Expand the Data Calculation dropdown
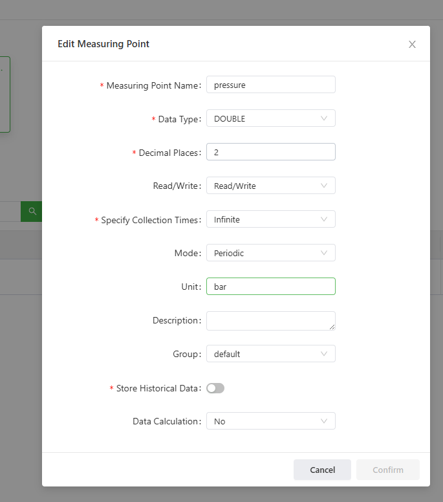The width and height of the screenshot is (443, 502). pos(271,420)
